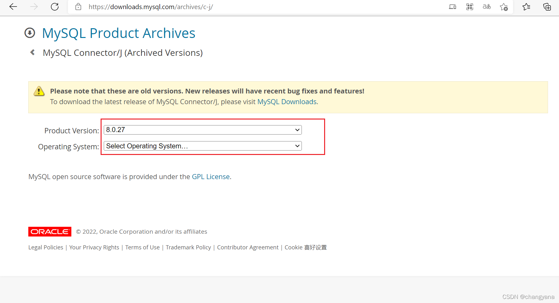Open the Product Version 8.0.27 dropdown
559x303 pixels.
pyautogui.click(x=203, y=130)
